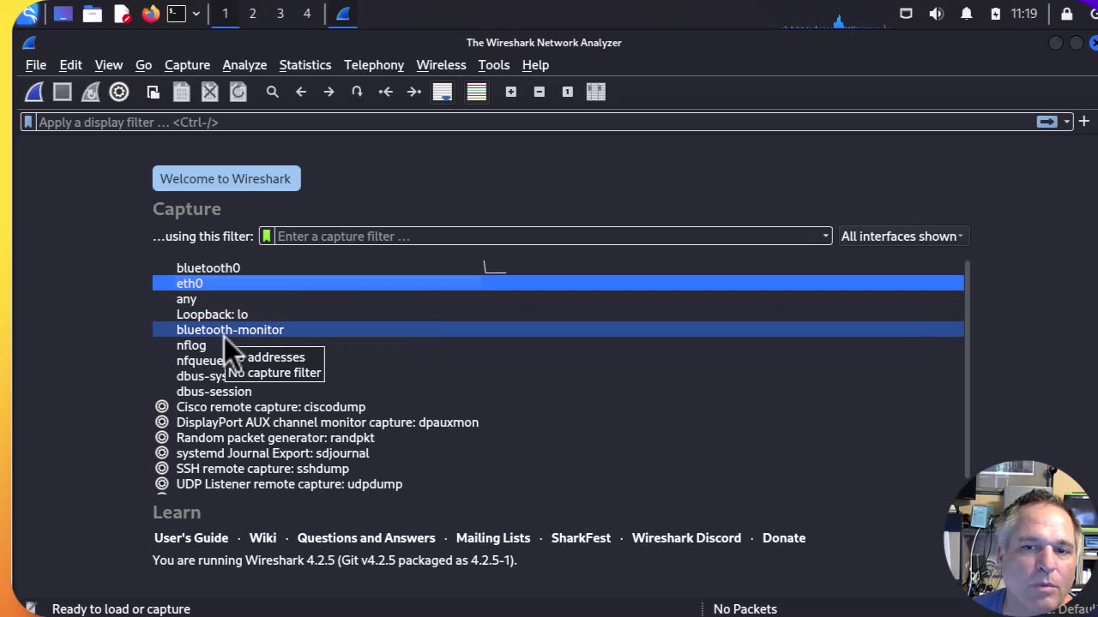Image resolution: width=1098 pixels, height=617 pixels.
Task: Open the display filter bookmark icon
Action: 28,122
